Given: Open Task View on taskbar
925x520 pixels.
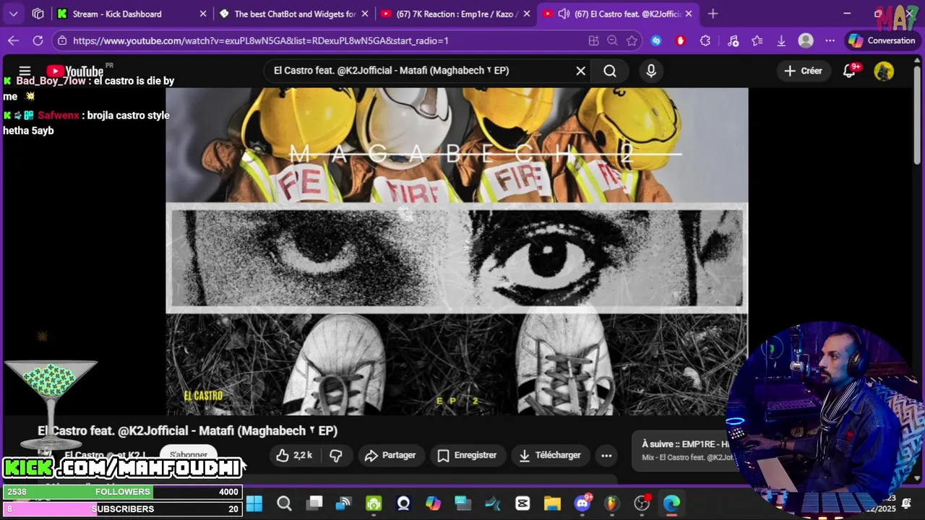Looking at the screenshot, I should pos(314,503).
